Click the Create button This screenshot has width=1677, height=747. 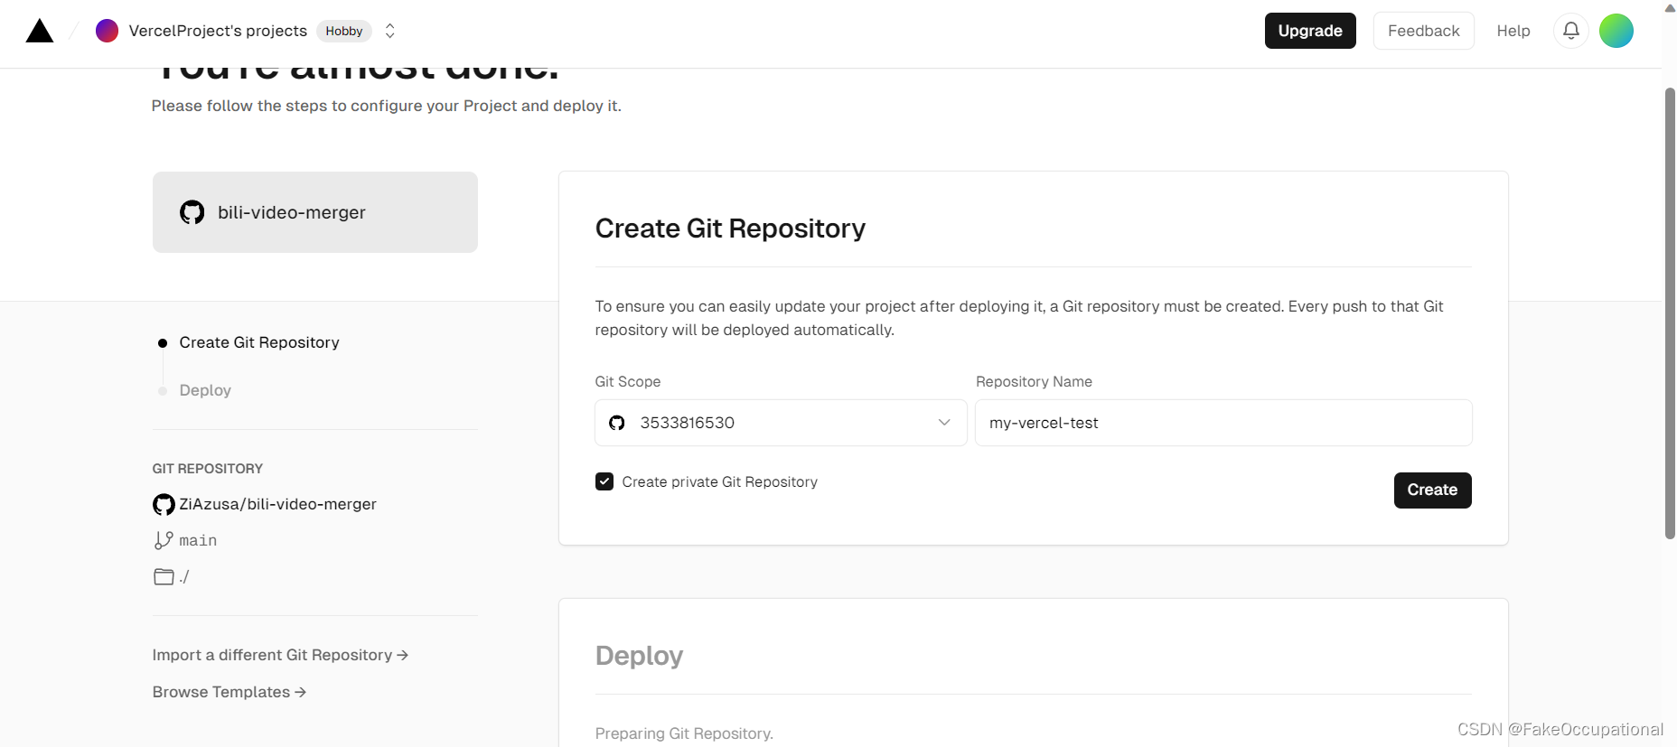[x=1432, y=490]
